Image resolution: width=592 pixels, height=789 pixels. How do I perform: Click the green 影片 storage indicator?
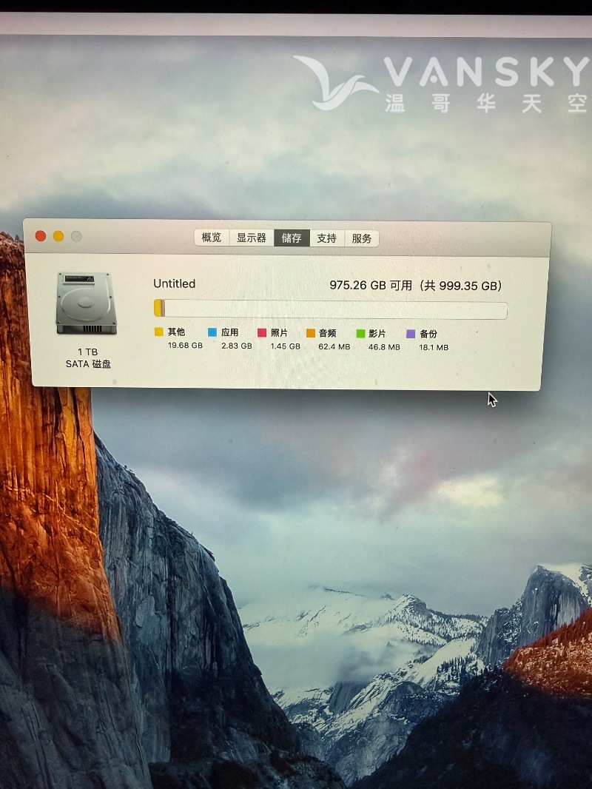pyautogui.click(x=363, y=332)
